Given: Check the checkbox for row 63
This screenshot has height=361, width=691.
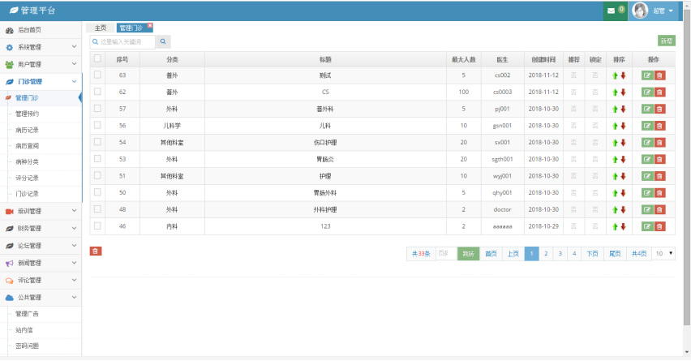Looking at the screenshot, I should 97,75.
